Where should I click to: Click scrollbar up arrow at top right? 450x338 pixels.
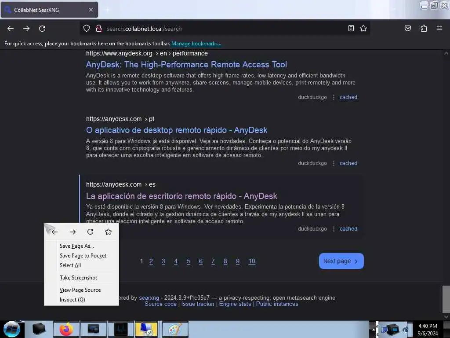446,53
